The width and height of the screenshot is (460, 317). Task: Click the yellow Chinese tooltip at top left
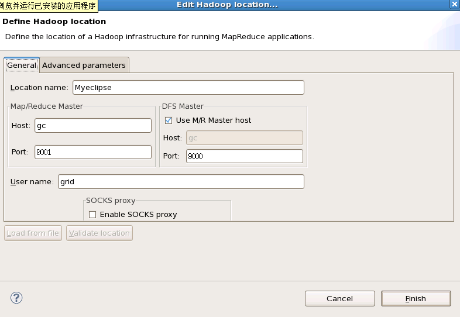(x=48, y=6)
